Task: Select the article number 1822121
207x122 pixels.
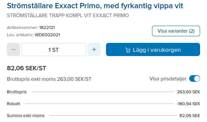Action: pyautogui.click(x=47, y=27)
